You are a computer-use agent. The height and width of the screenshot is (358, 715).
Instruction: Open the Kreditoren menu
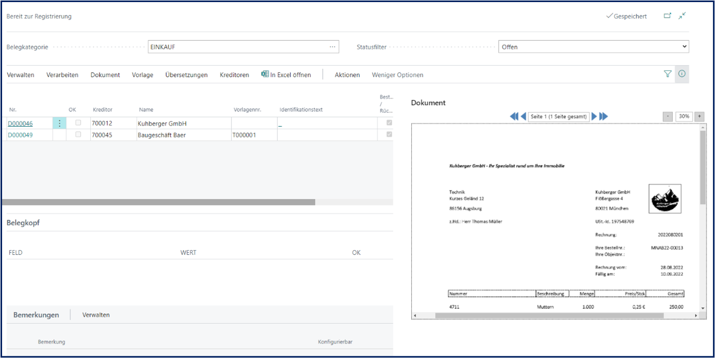click(x=234, y=75)
